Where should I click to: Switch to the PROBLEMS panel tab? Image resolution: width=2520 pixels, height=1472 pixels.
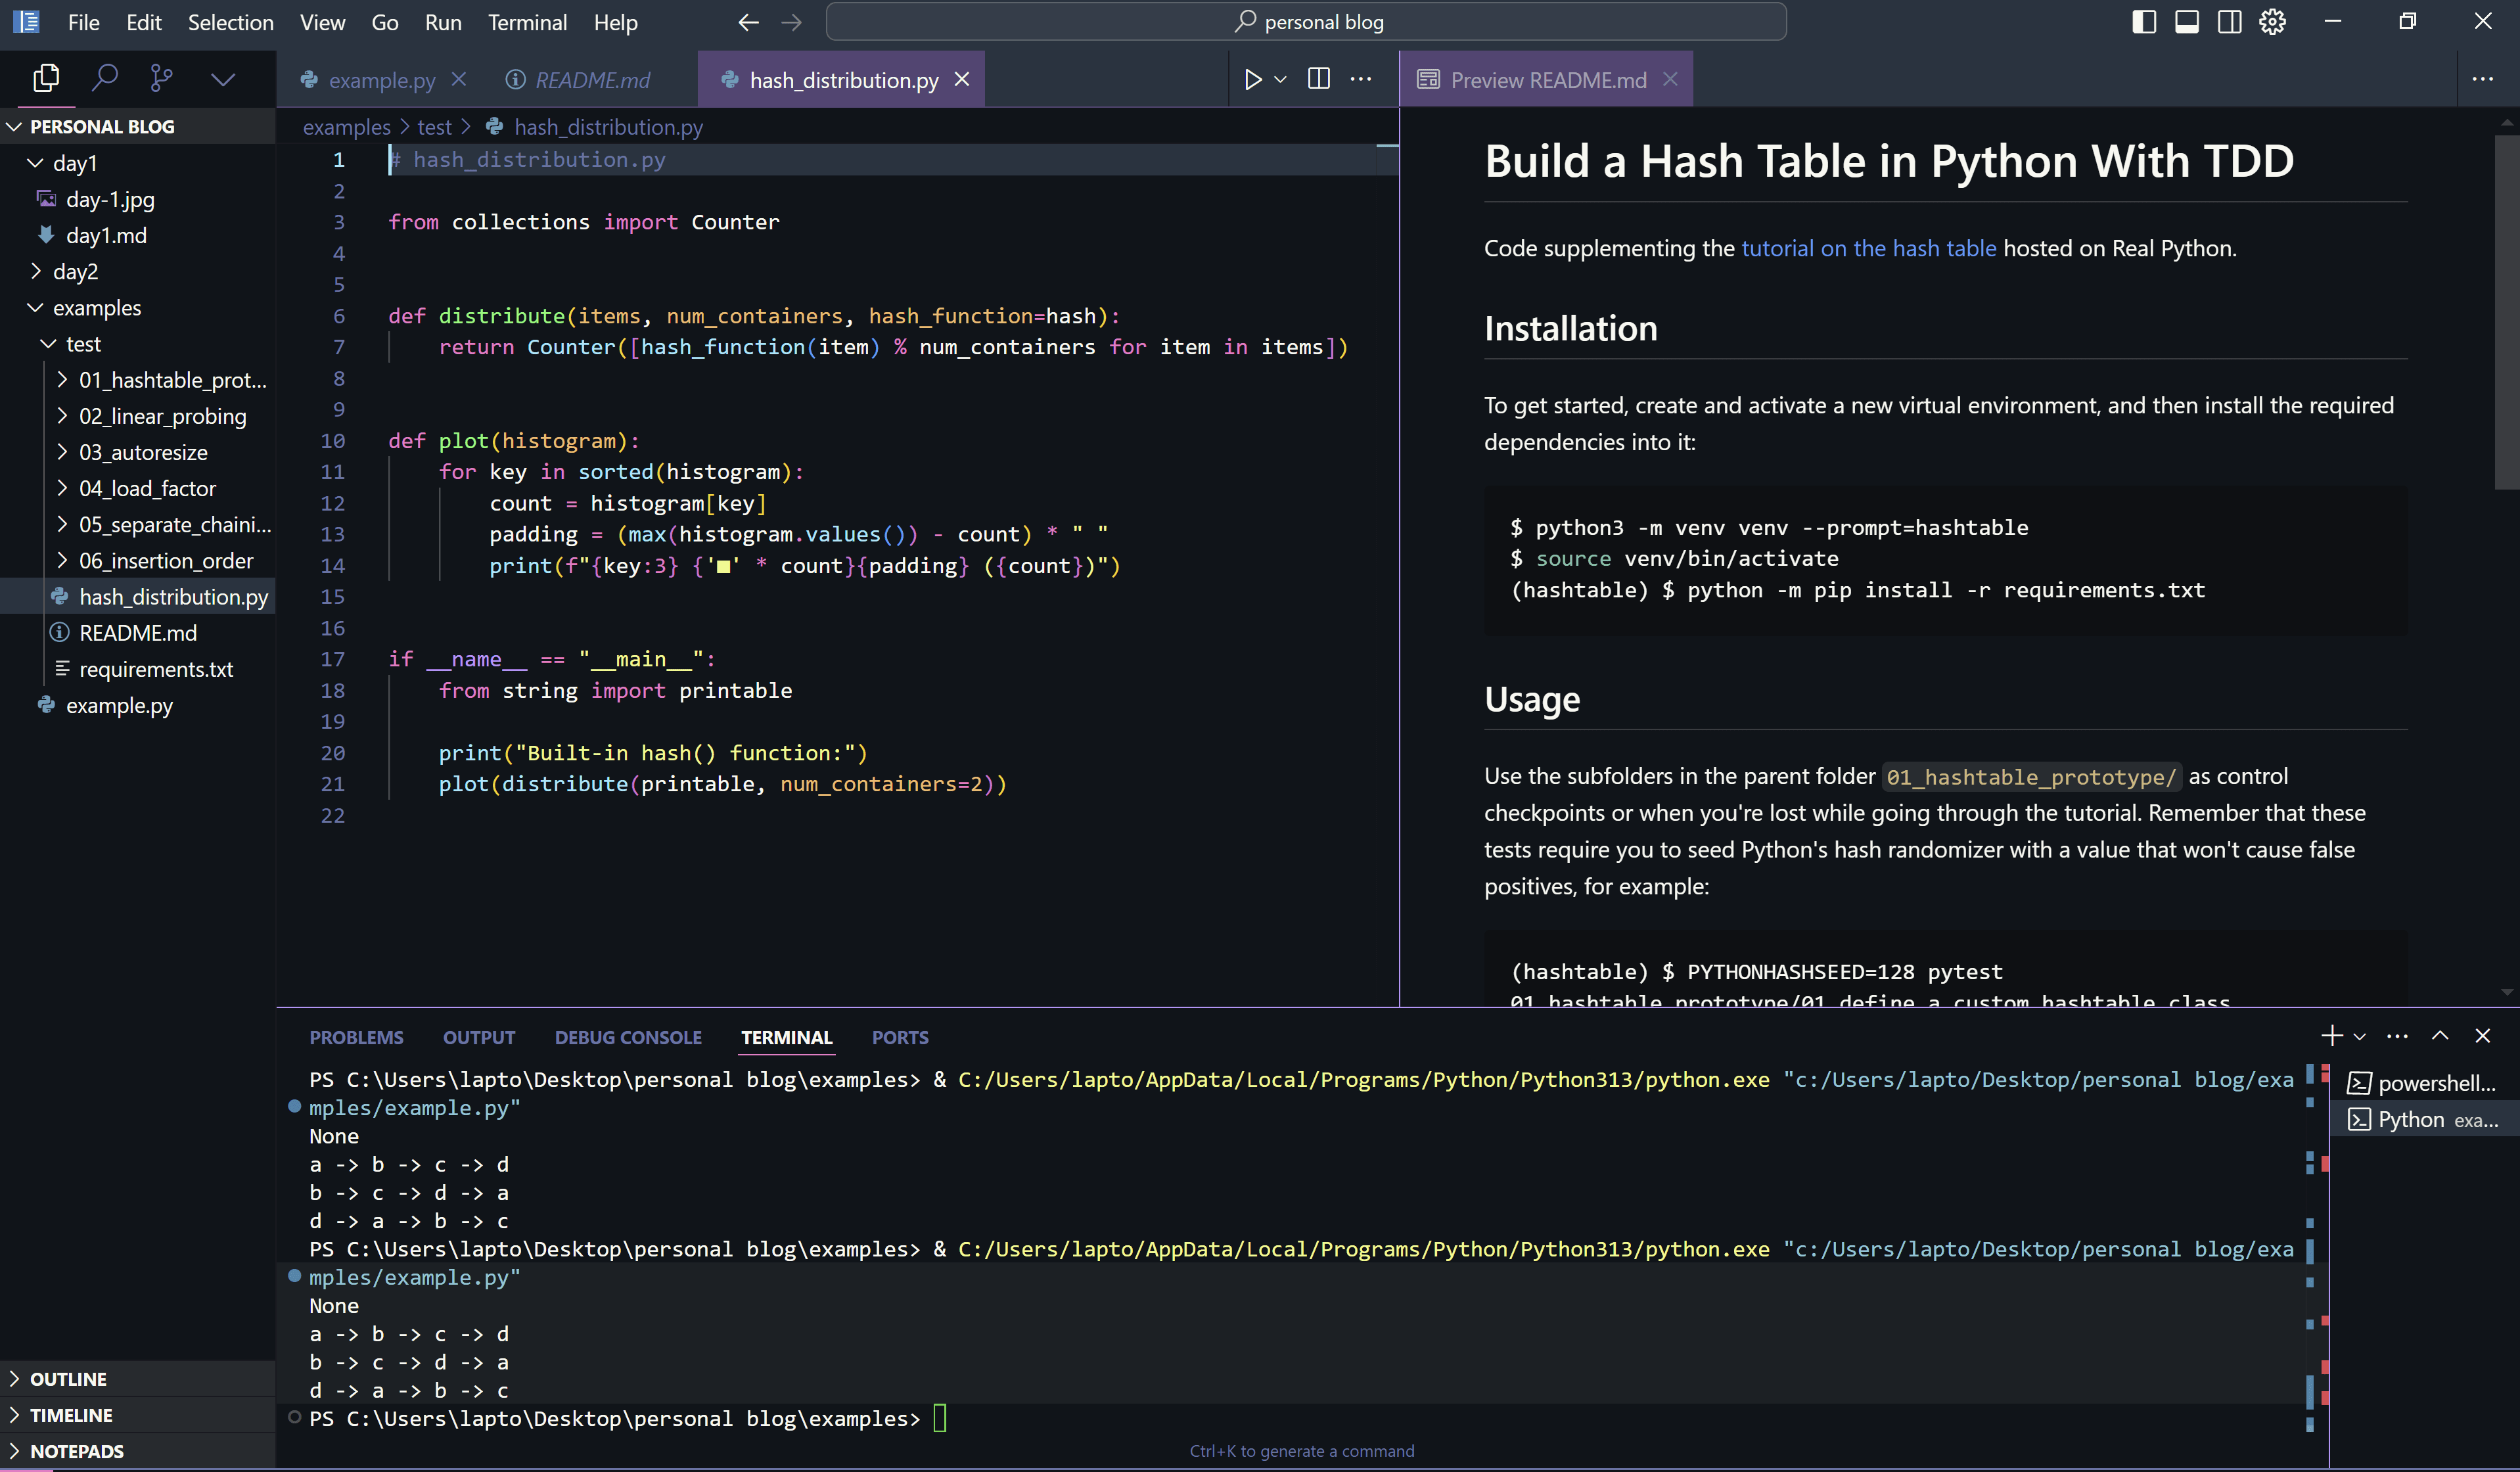click(356, 1037)
